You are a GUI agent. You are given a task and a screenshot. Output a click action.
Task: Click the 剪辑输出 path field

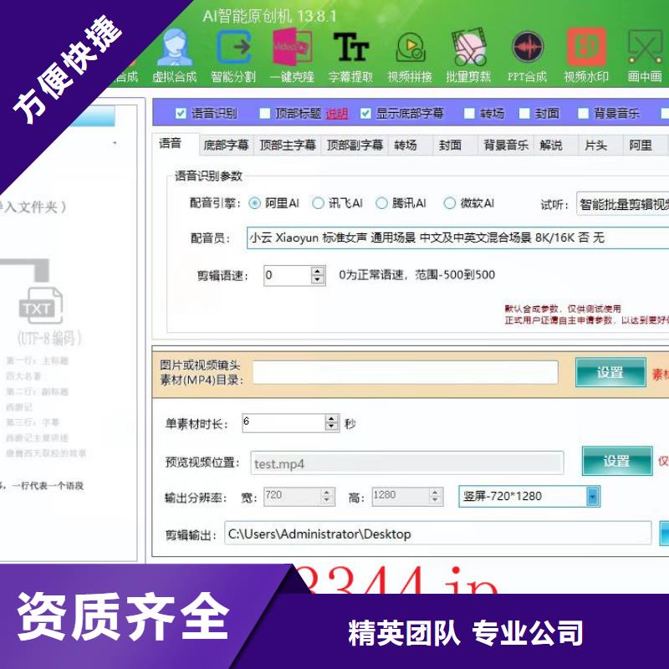point(437,533)
